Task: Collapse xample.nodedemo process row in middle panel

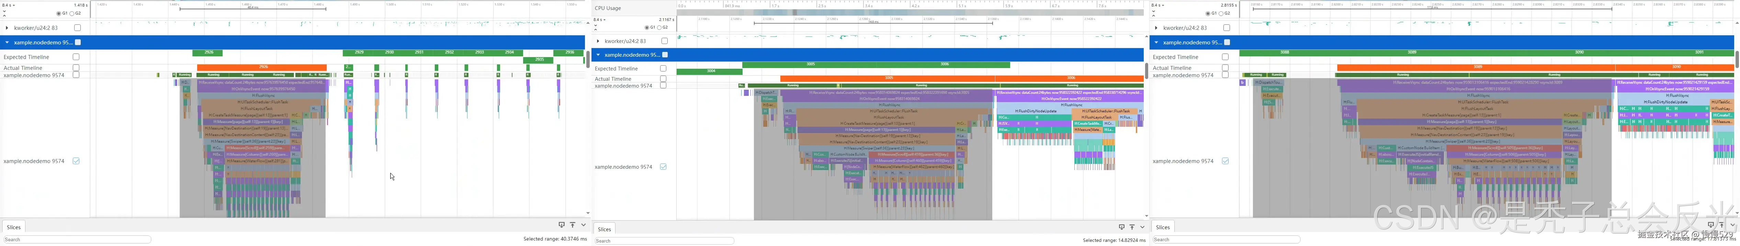Action: (598, 55)
